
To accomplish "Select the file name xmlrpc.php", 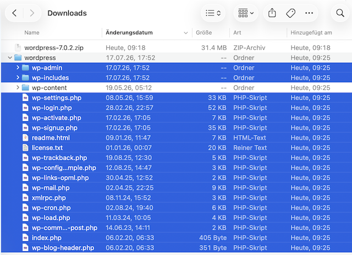I will click(49, 198).
